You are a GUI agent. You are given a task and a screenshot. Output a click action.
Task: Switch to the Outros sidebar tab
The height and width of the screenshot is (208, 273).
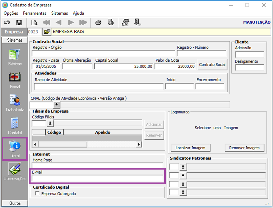(x=15, y=203)
